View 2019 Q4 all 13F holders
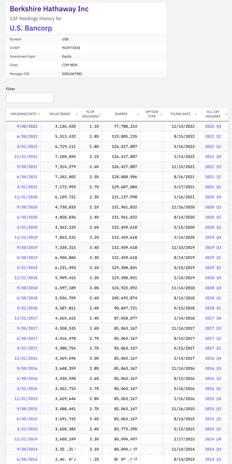This screenshot has width=232, height=464. pyautogui.click(x=213, y=237)
